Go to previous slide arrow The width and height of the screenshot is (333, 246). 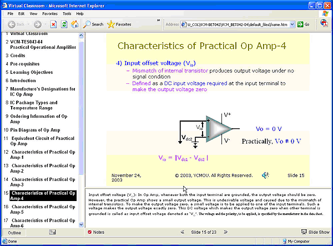coord(183,232)
